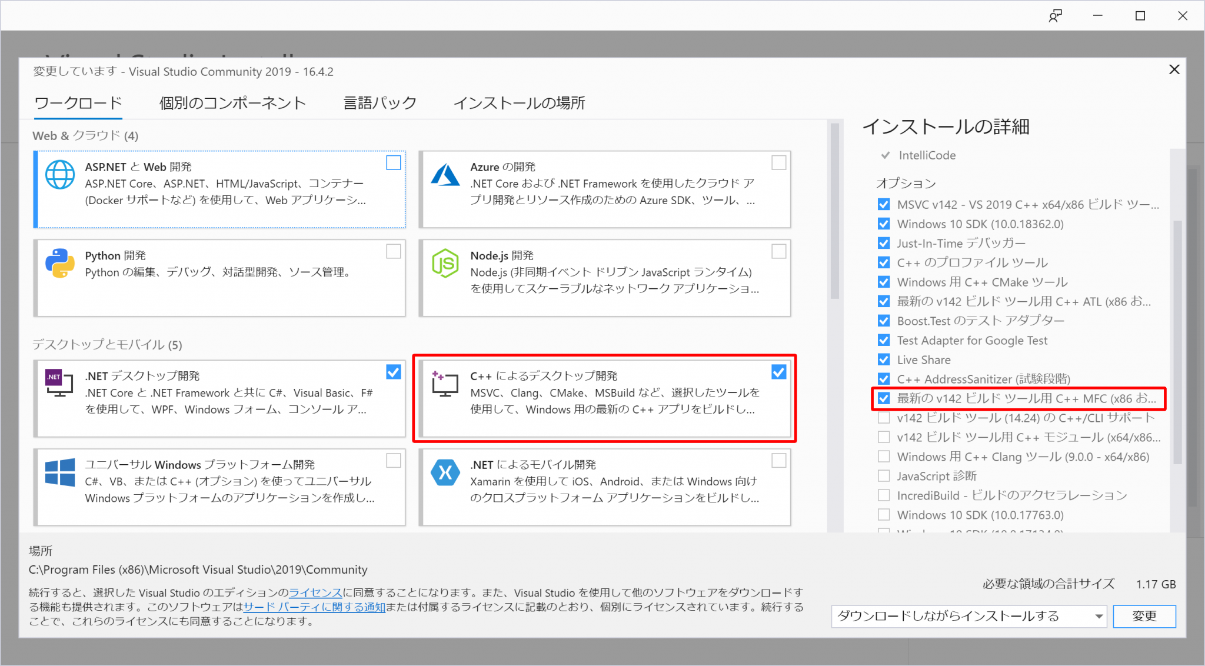Image resolution: width=1205 pixels, height=666 pixels.
Task: Check the IncrediBuild option
Action: [884, 495]
